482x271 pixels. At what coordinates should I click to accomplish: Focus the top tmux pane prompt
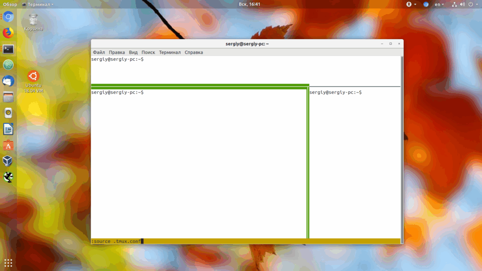click(117, 59)
